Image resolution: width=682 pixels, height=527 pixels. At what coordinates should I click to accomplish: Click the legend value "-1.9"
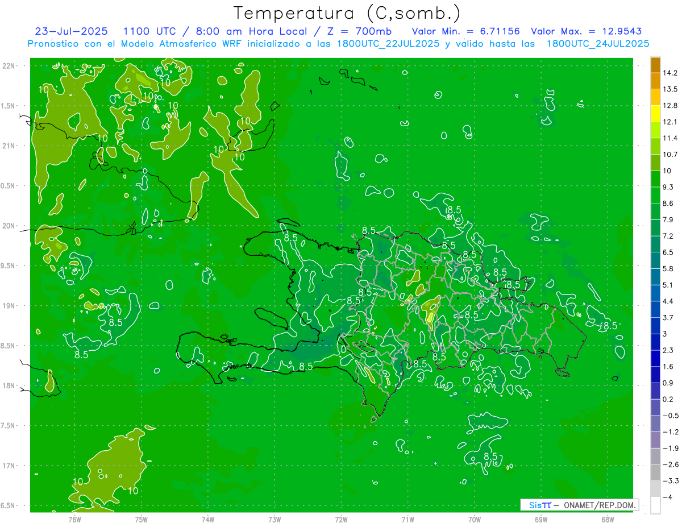click(670, 448)
